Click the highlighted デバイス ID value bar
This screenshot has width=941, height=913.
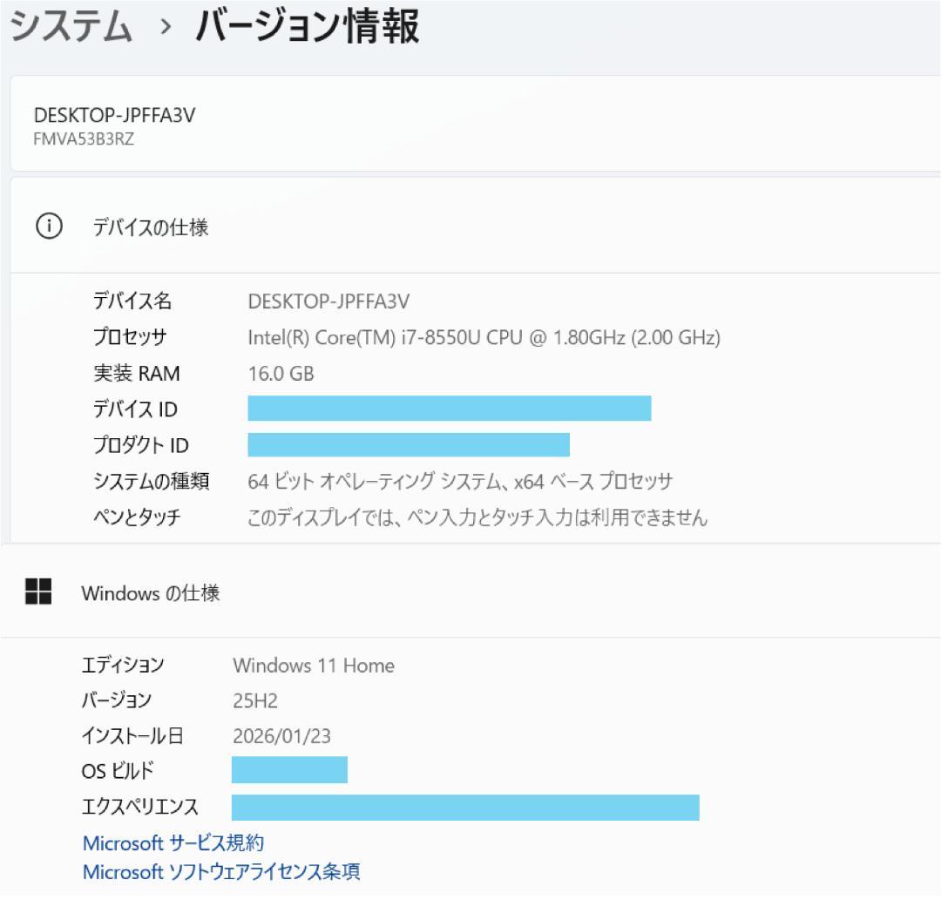(x=449, y=409)
